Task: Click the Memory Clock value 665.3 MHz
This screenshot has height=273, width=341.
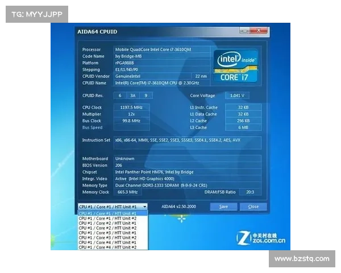Action: 128,192
